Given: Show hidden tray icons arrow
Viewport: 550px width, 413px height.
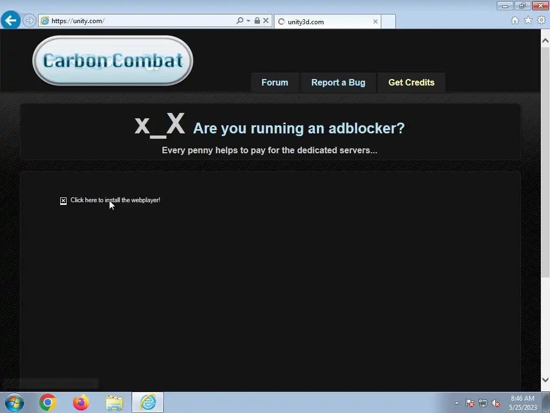Looking at the screenshot, I should click(x=457, y=403).
